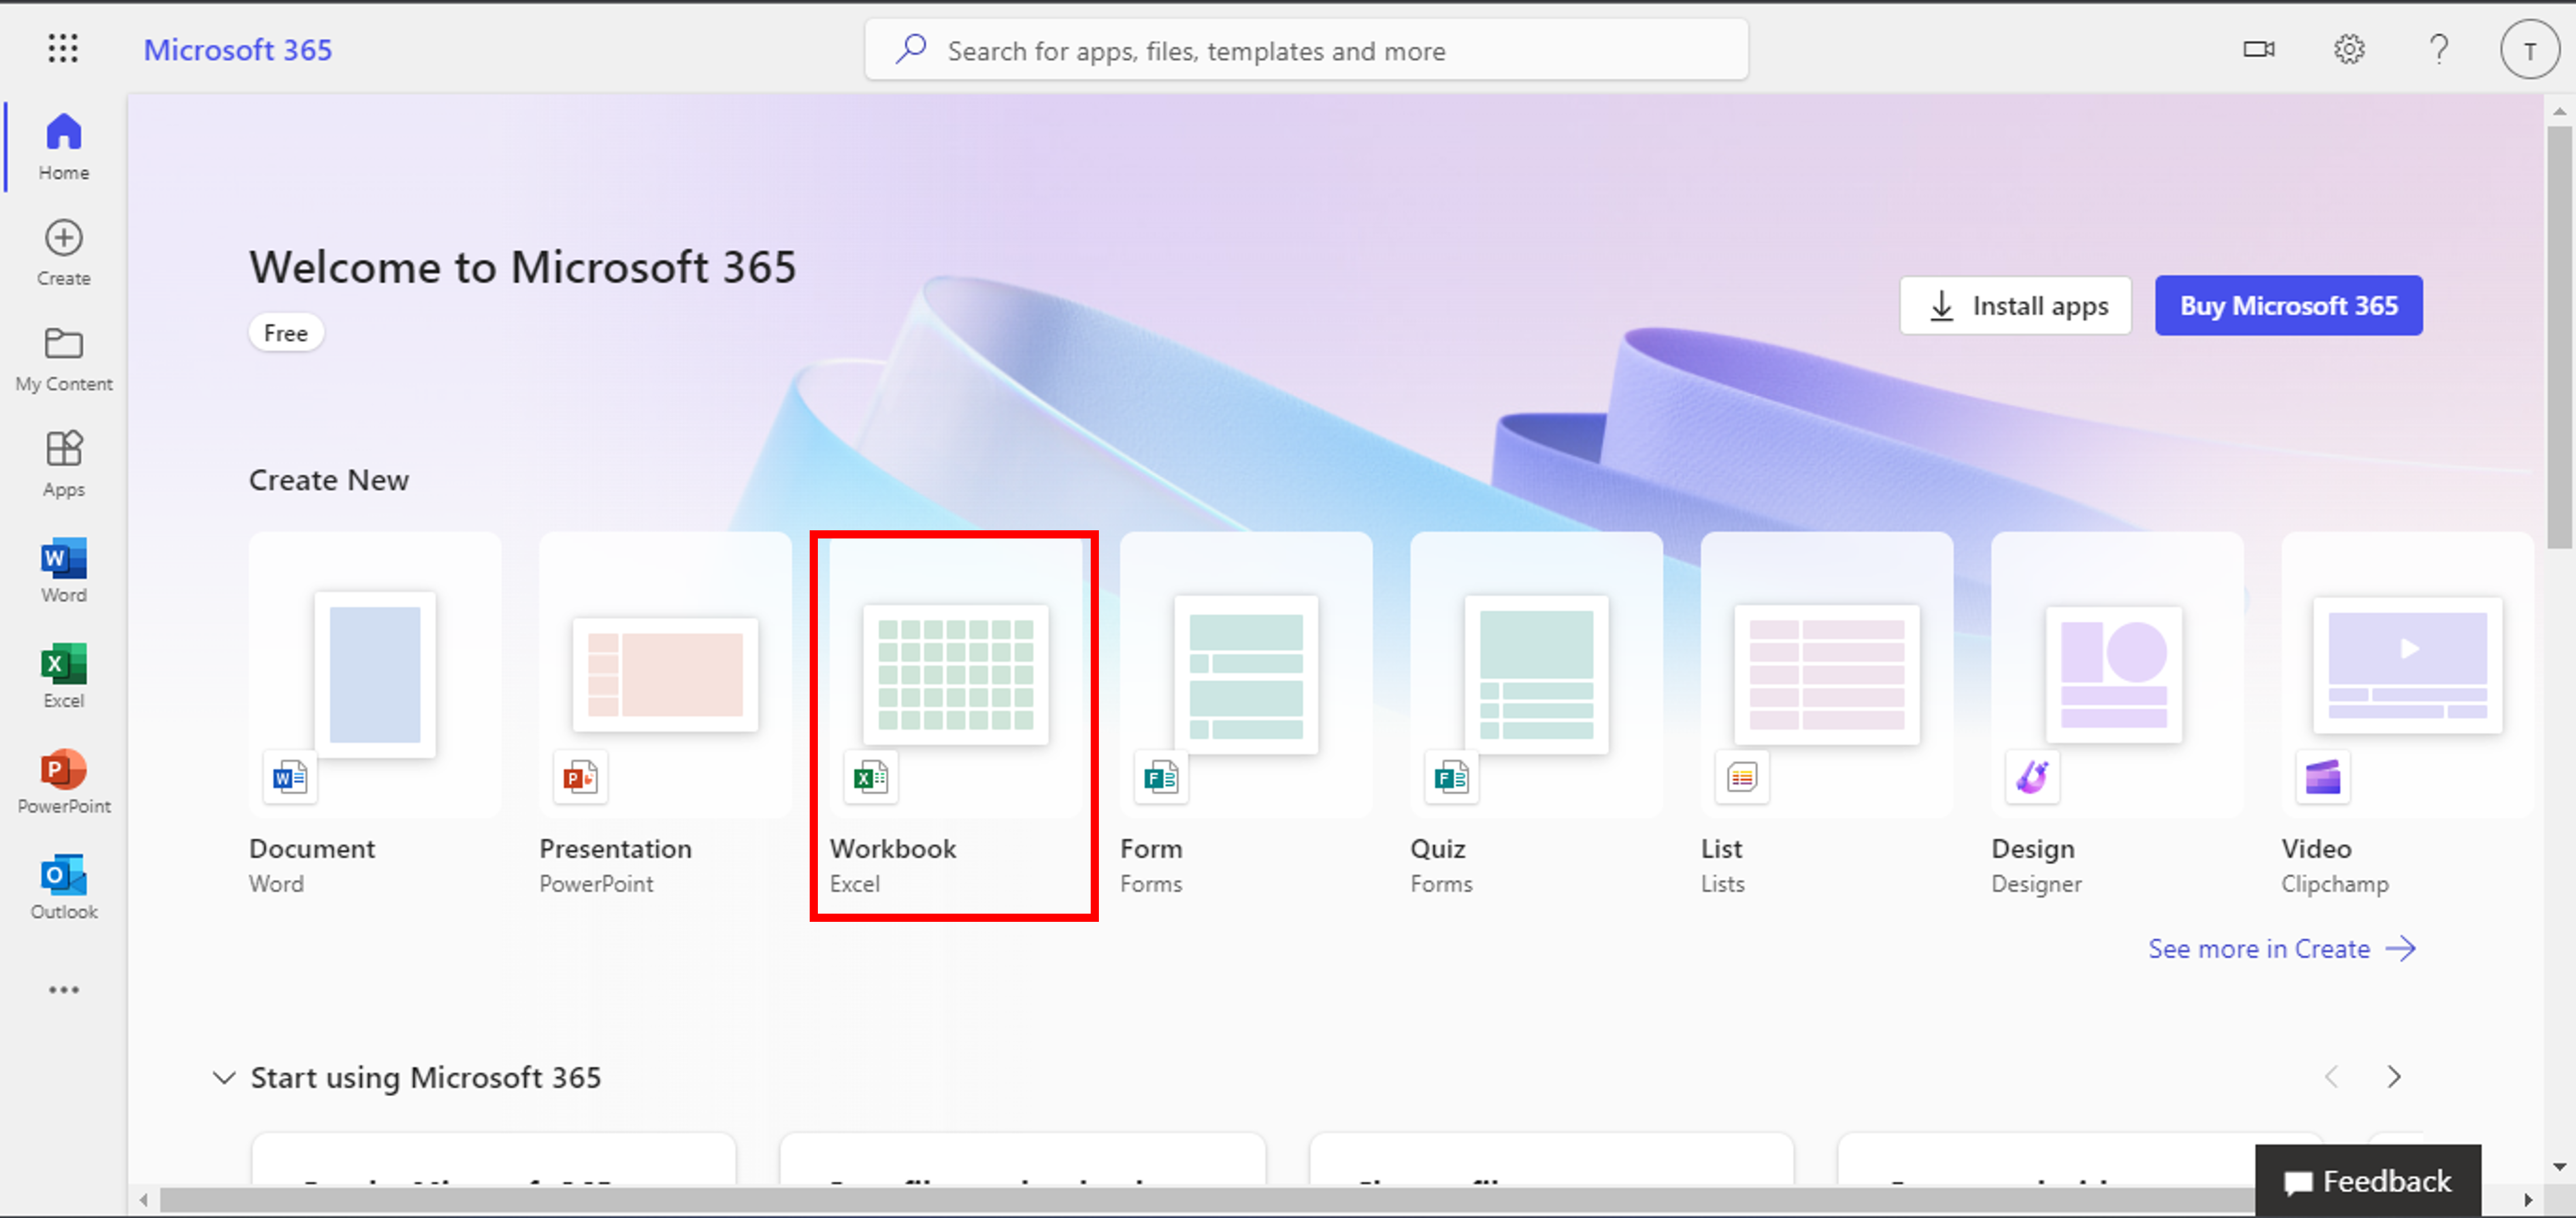Image resolution: width=2576 pixels, height=1218 pixels.
Task: Click the Help question mark icon
Action: (x=2438, y=48)
